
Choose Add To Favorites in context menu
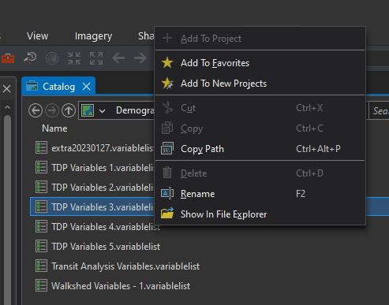click(260, 63)
